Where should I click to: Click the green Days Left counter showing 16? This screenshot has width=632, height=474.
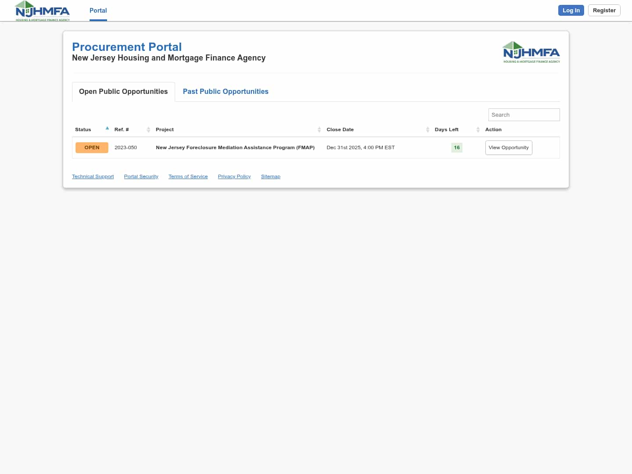(x=456, y=147)
